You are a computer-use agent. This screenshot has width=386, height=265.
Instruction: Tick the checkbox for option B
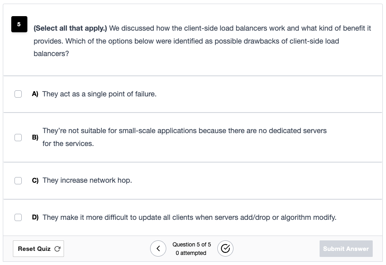pyautogui.click(x=18, y=138)
